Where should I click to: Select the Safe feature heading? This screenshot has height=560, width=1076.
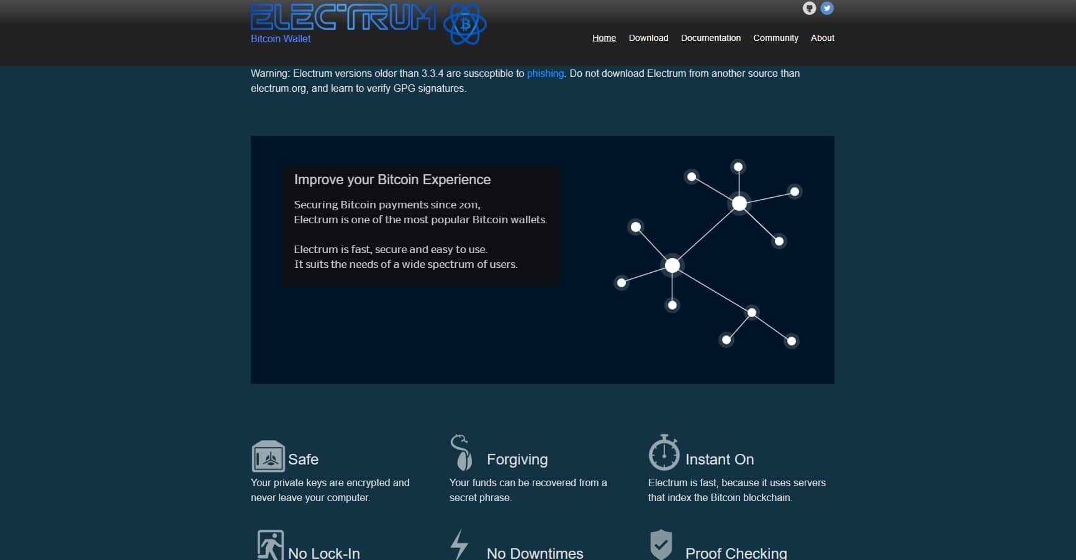[303, 460]
